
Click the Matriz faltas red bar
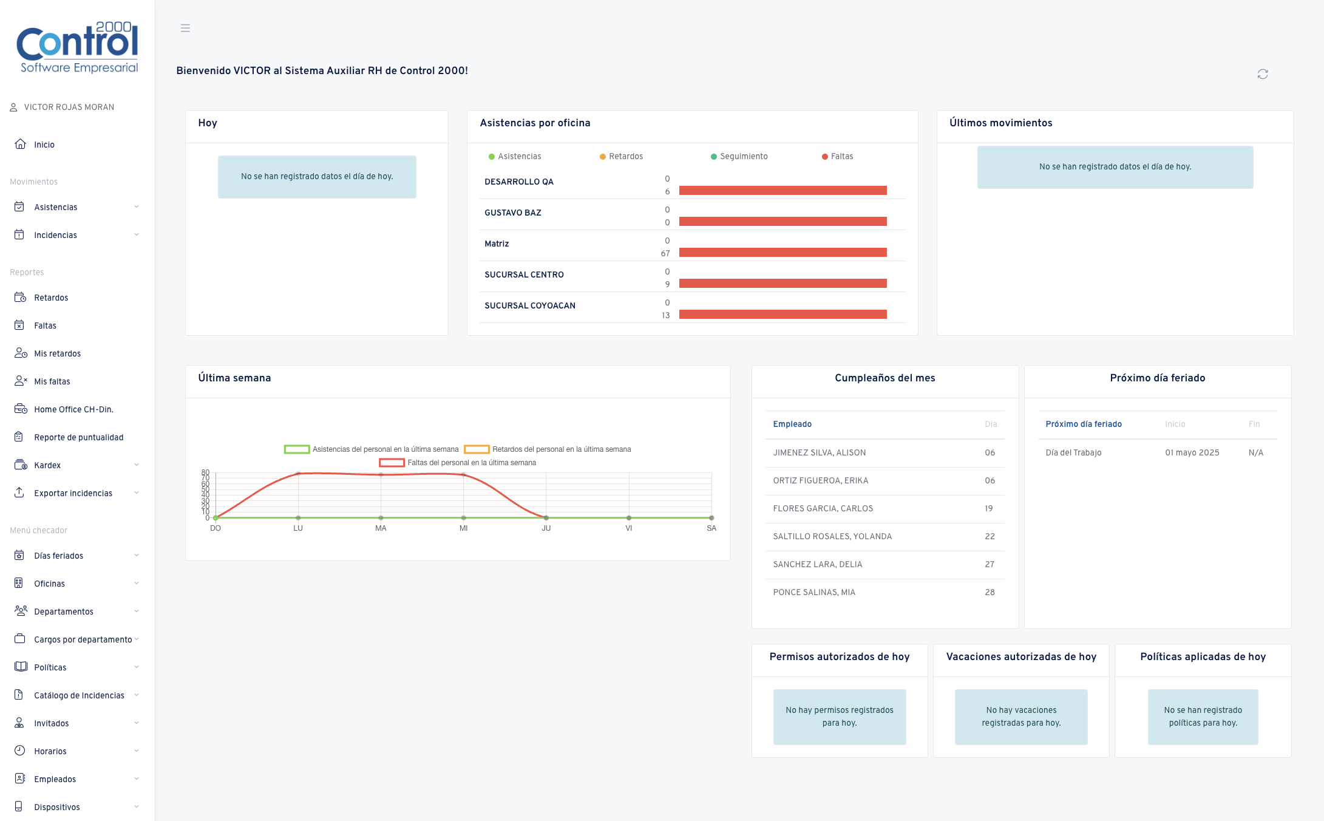[783, 252]
